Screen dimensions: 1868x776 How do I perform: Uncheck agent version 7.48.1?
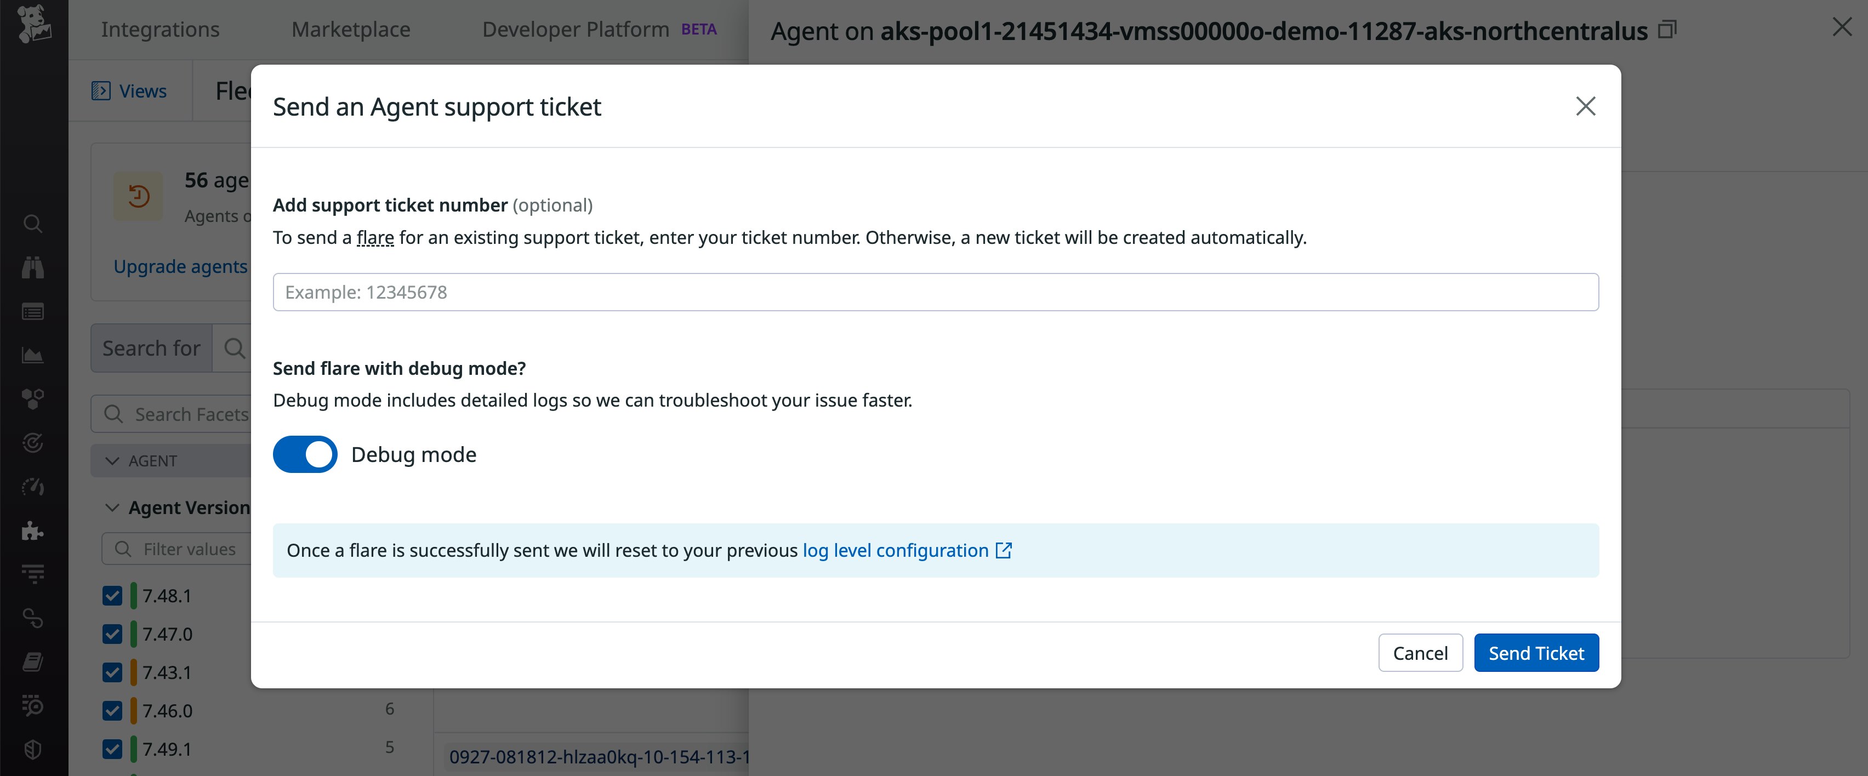(x=112, y=595)
